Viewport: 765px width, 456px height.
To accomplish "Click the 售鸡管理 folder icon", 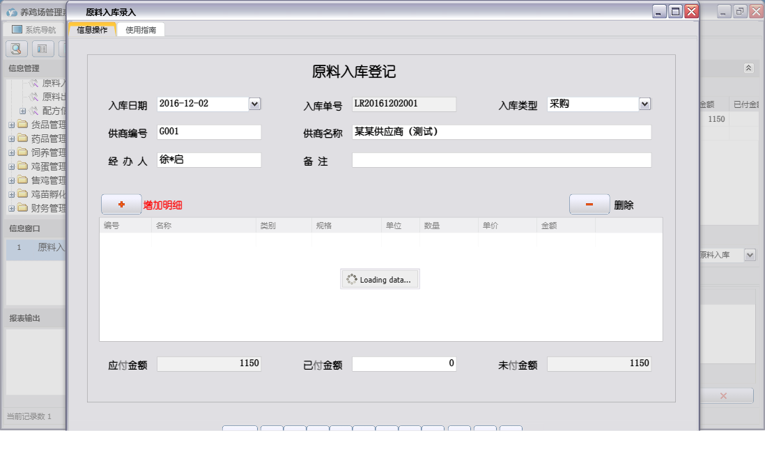I will 23,180.
